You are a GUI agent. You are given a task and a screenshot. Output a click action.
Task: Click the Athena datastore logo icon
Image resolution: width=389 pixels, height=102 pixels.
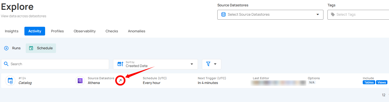point(80,81)
